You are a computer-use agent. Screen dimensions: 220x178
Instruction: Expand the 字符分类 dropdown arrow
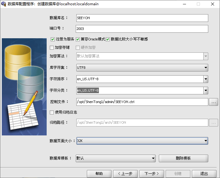205,90
